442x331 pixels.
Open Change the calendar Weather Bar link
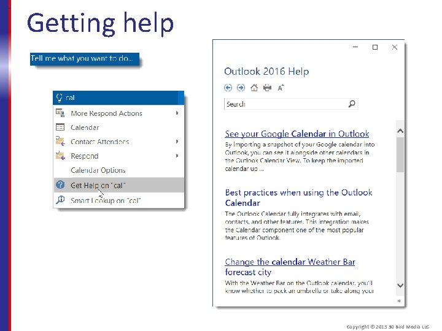290,267
